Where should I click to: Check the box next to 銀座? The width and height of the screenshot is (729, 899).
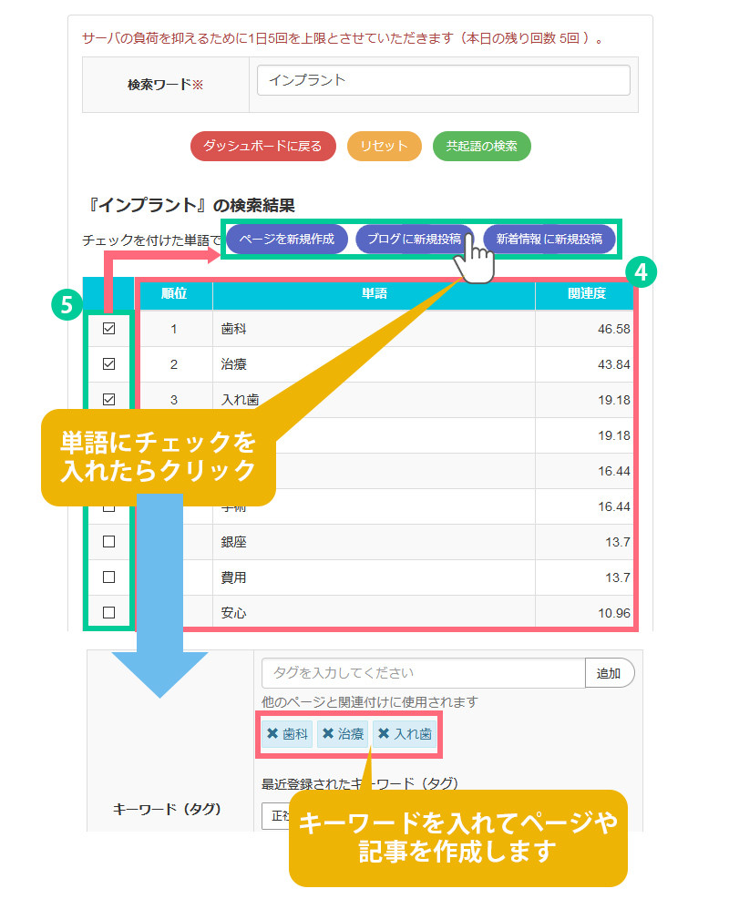point(109,542)
